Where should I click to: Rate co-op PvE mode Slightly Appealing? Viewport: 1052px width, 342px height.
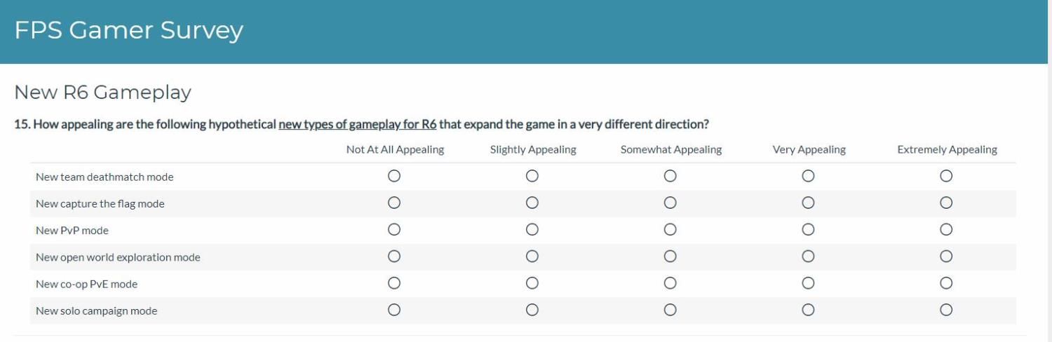[x=532, y=283]
